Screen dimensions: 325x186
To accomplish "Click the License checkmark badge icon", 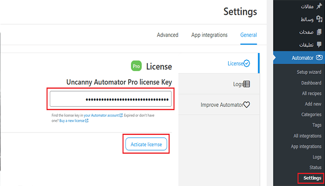I will coord(247,64).
